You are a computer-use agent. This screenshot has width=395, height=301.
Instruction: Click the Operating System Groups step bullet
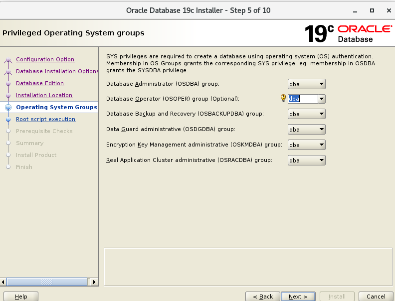point(8,108)
